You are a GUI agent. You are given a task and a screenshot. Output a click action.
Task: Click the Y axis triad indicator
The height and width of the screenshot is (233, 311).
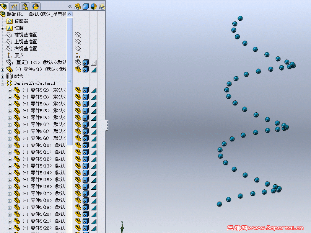coord(122,227)
